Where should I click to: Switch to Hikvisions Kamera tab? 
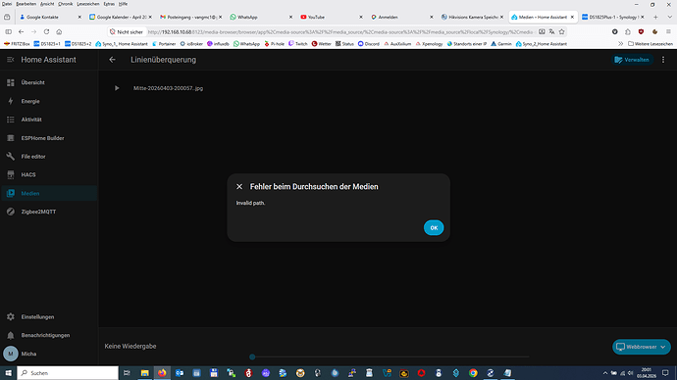coord(473,17)
